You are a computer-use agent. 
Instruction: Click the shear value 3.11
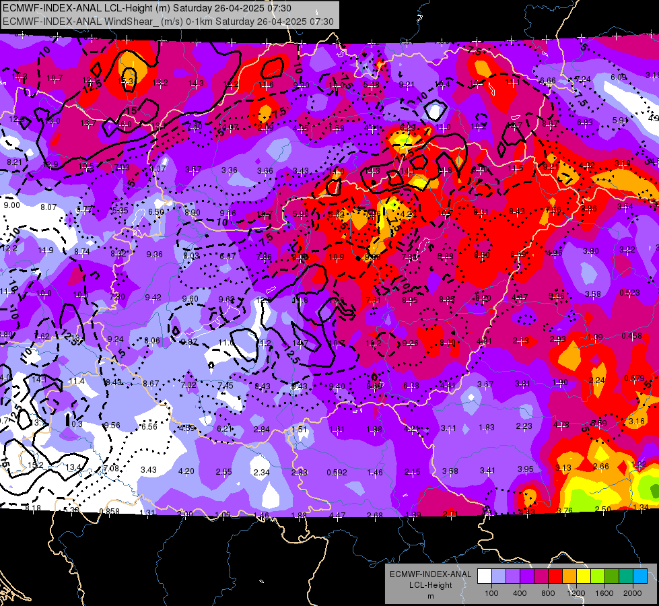pos(448,428)
